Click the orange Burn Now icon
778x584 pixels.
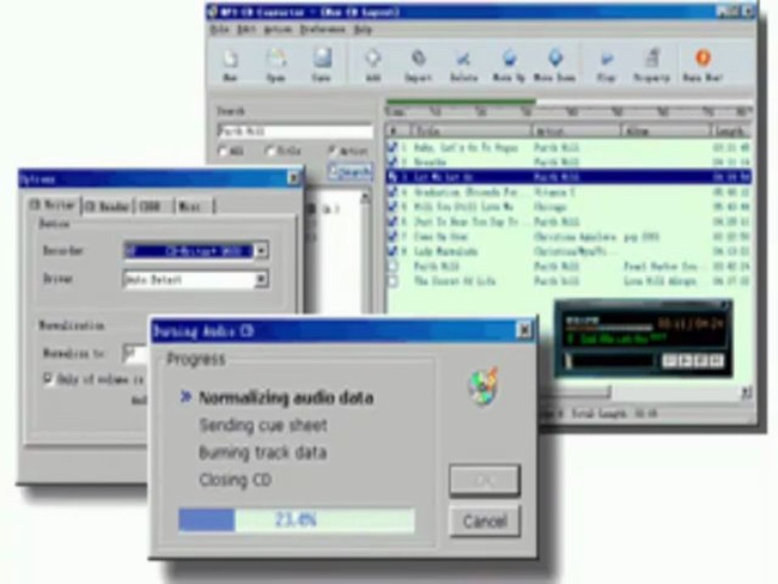pyautogui.click(x=703, y=58)
